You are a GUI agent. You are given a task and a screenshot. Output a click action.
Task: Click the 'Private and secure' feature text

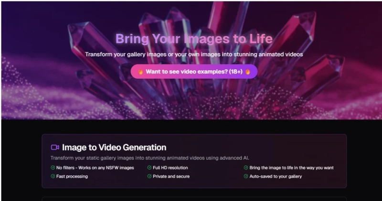pos(171,176)
